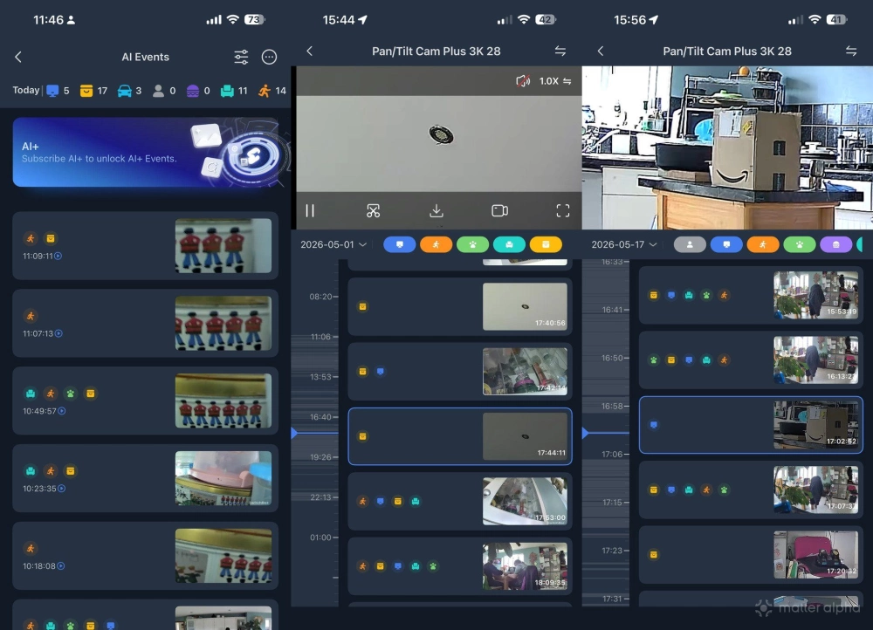Filter today's events by motion count 14
The height and width of the screenshot is (630, 873).
point(272,91)
